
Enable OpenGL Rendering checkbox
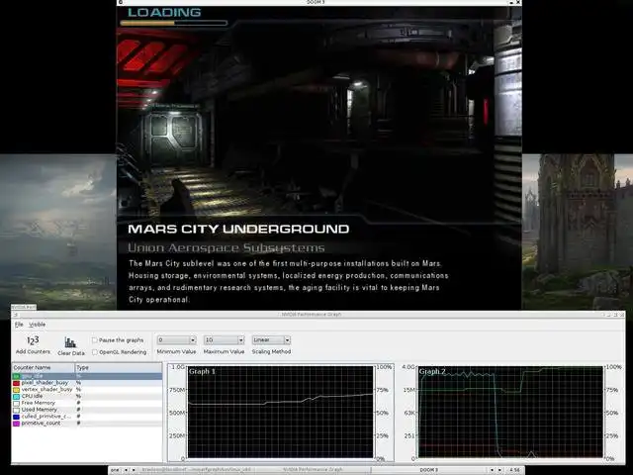[95, 352]
